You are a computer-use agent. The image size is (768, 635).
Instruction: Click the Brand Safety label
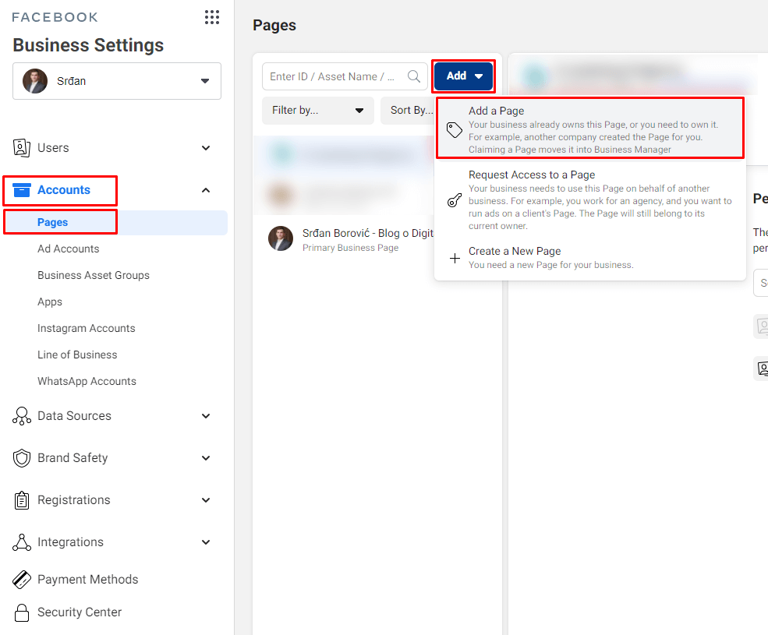73,458
